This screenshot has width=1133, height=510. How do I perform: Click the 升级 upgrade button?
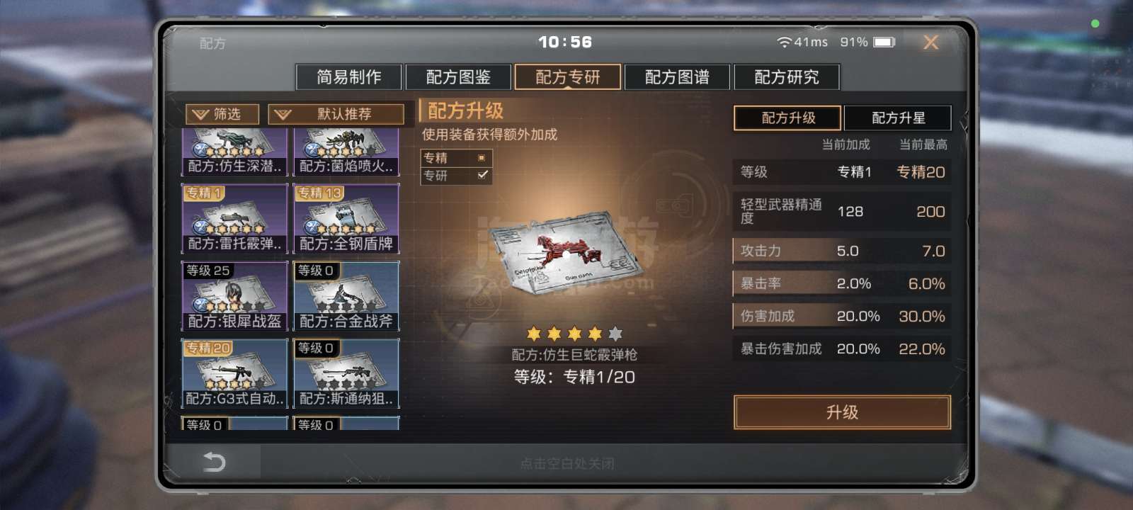pyautogui.click(x=842, y=412)
